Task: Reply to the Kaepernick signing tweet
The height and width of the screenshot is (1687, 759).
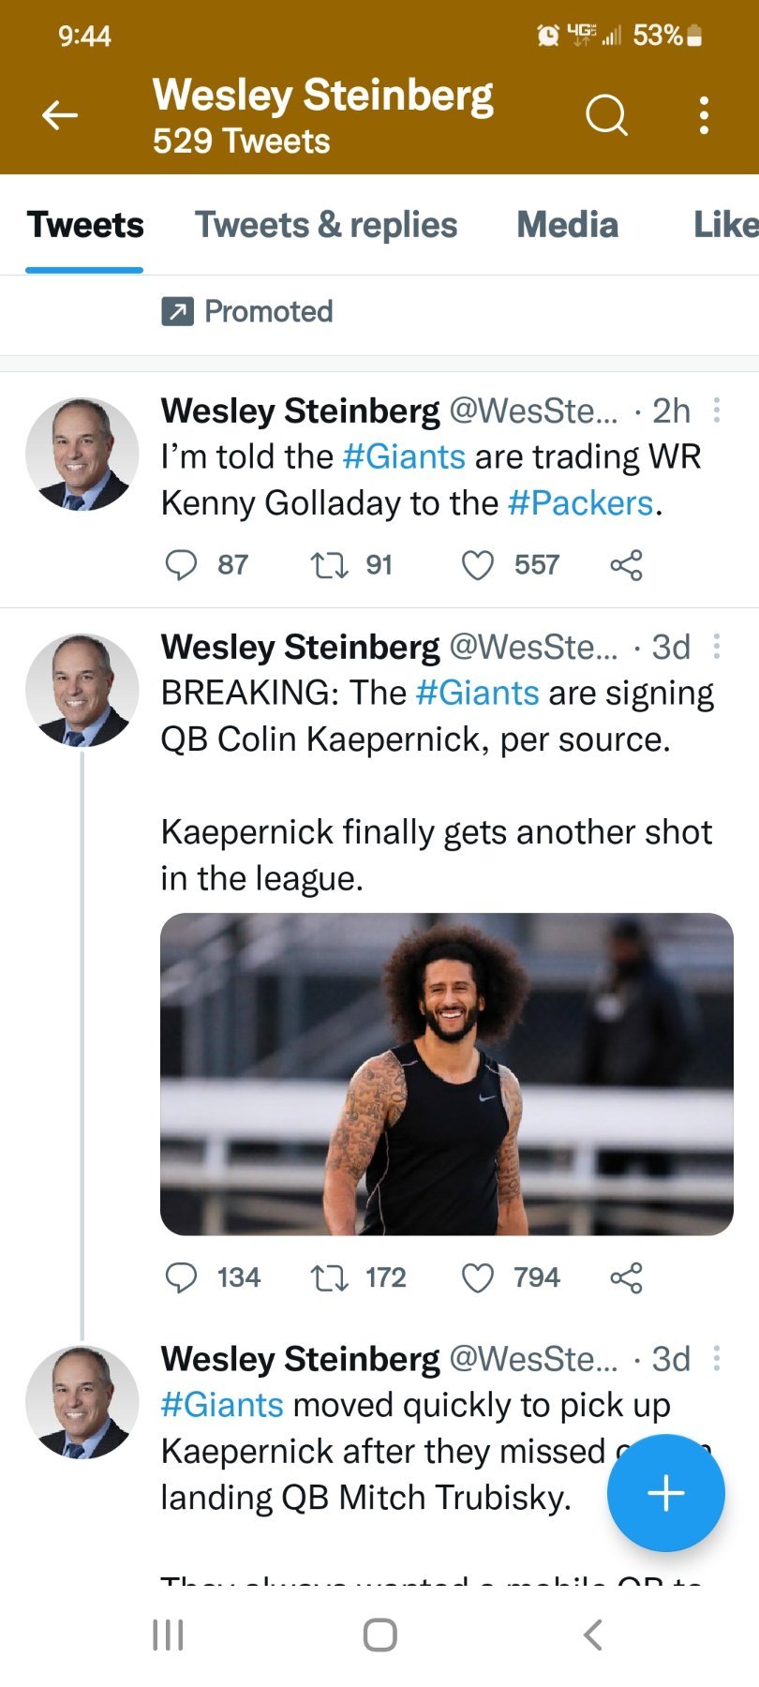Action: pyautogui.click(x=181, y=1277)
